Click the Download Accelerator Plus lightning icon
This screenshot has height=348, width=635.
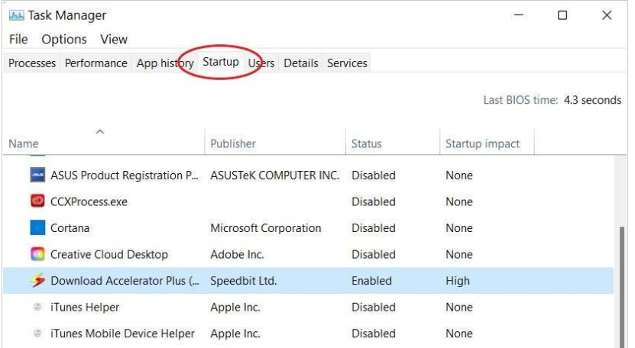tap(37, 281)
